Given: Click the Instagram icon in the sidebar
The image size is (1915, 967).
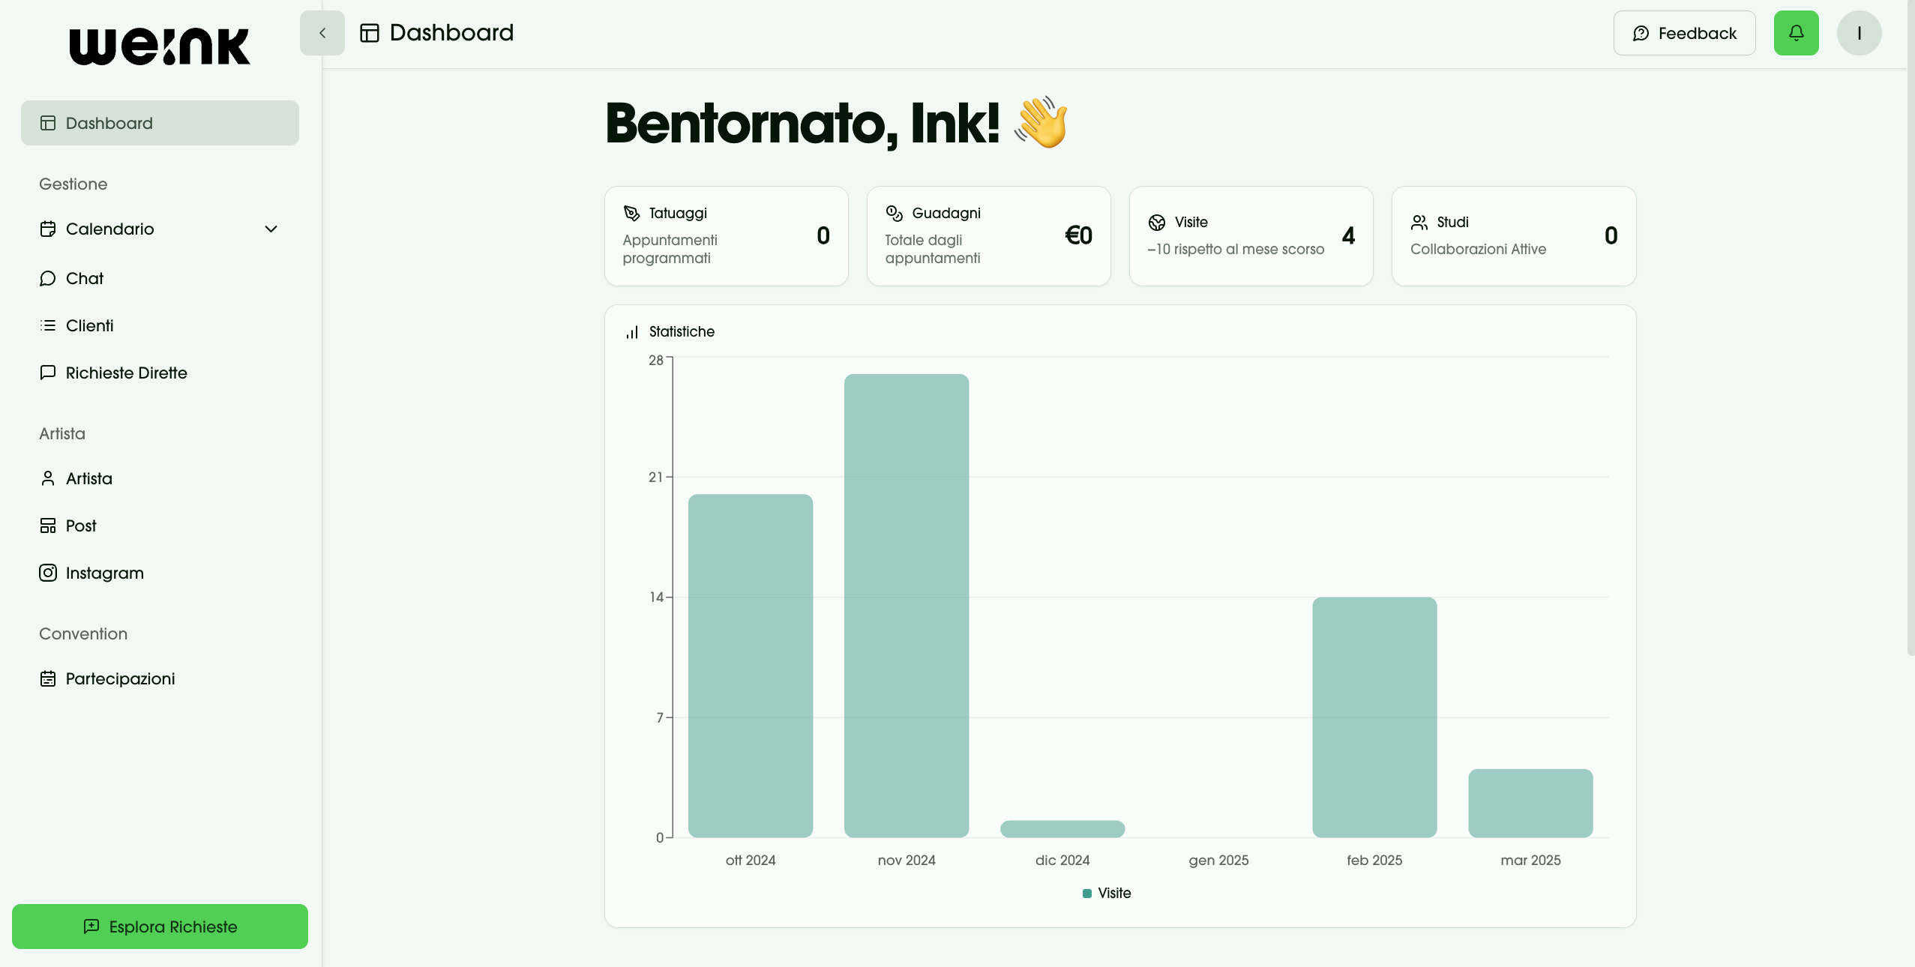Looking at the screenshot, I should 48,573.
